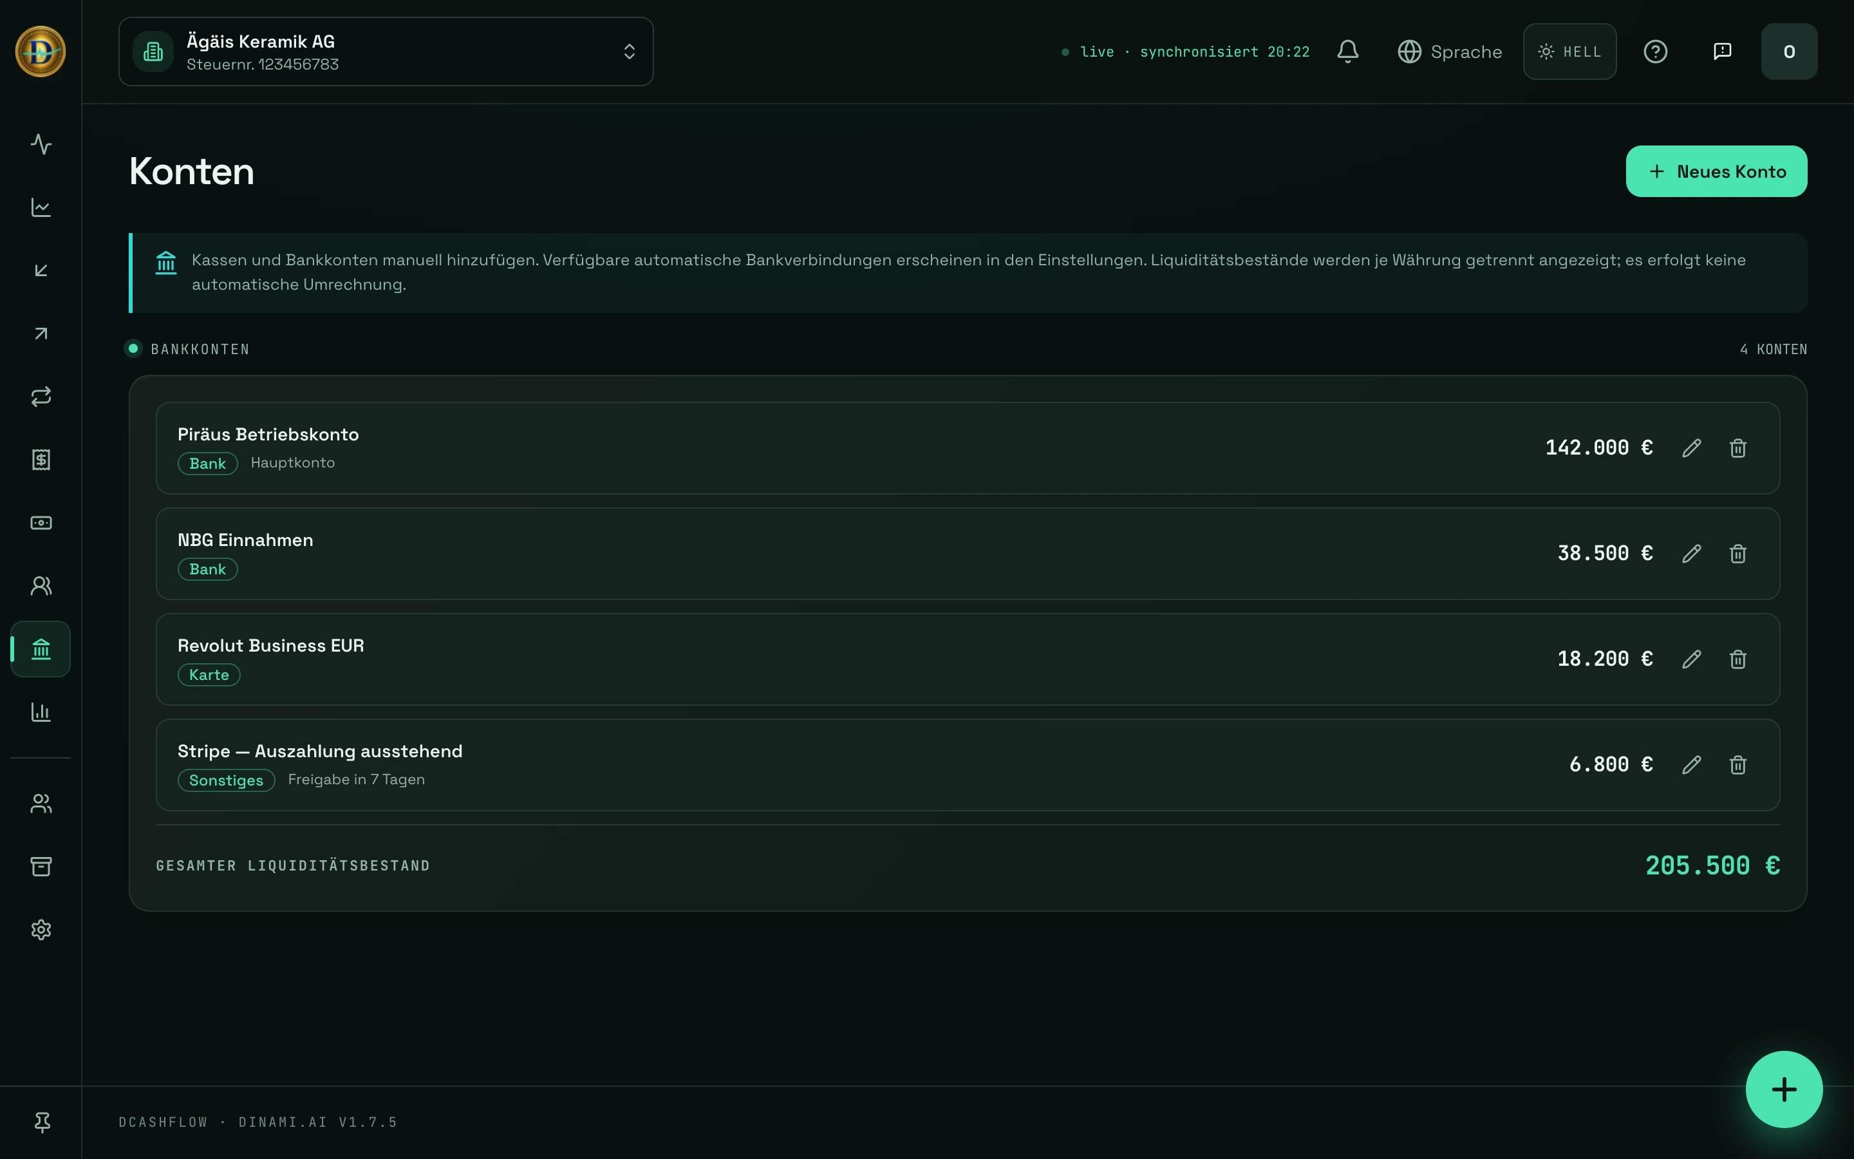Image resolution: width=1854 pixels, height=1159 pixels.
Task: Delete Piräus Betriebskonto with trash icon
Action: (1737, 448)
